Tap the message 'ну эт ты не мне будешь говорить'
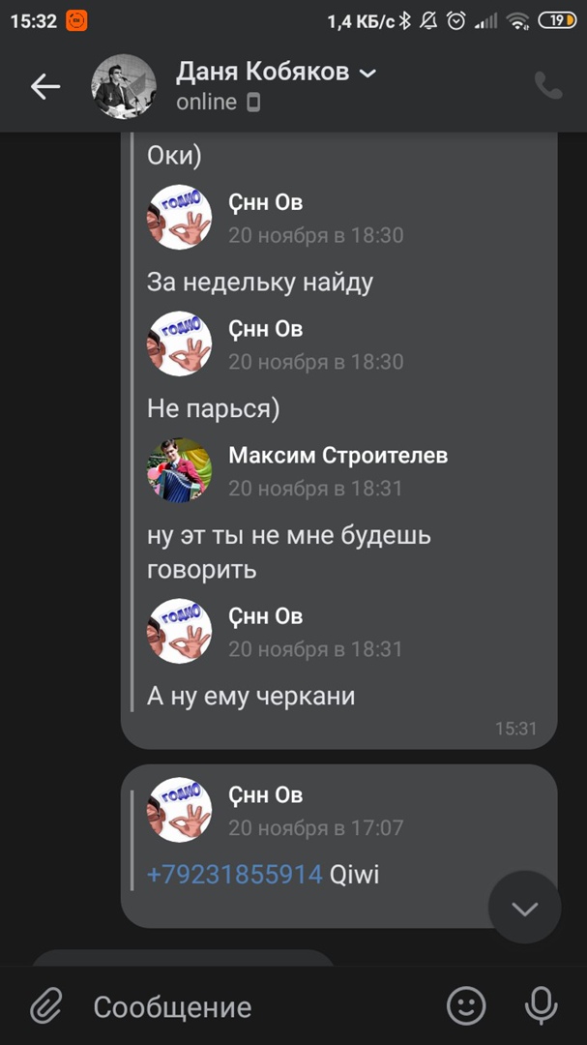This screenshot has width=587, height=1045. pos(288,552)
